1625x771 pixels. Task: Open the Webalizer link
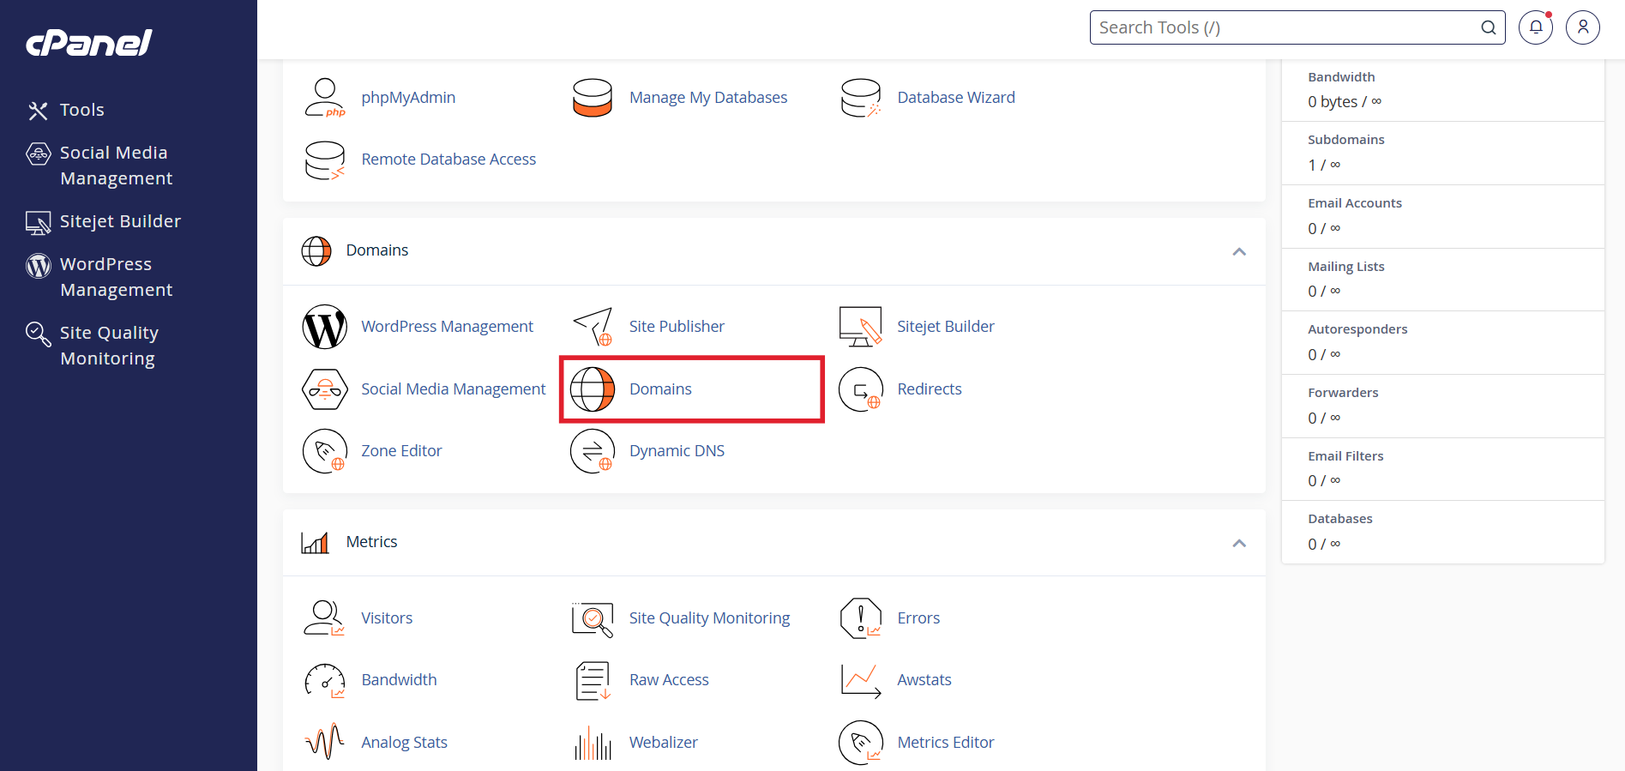click(x=663, y=743)
